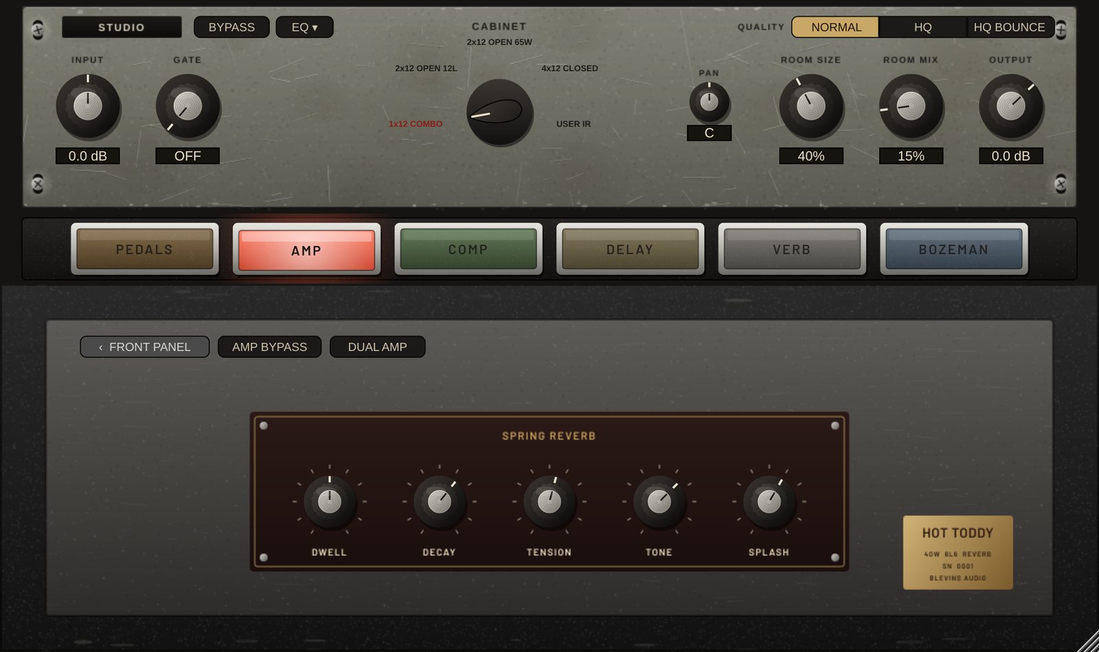
Task: Click the OUTPUT knob
Action: pyautogui.click(x=1011, y=106)
